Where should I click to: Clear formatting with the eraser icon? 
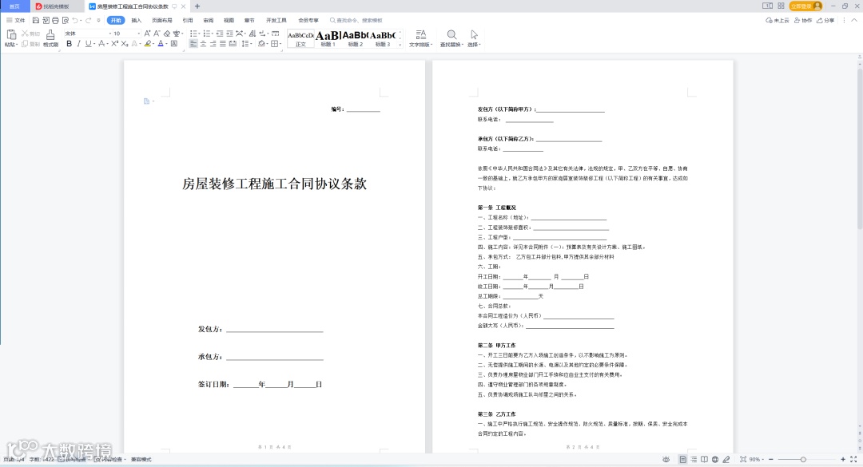[167, 34]
